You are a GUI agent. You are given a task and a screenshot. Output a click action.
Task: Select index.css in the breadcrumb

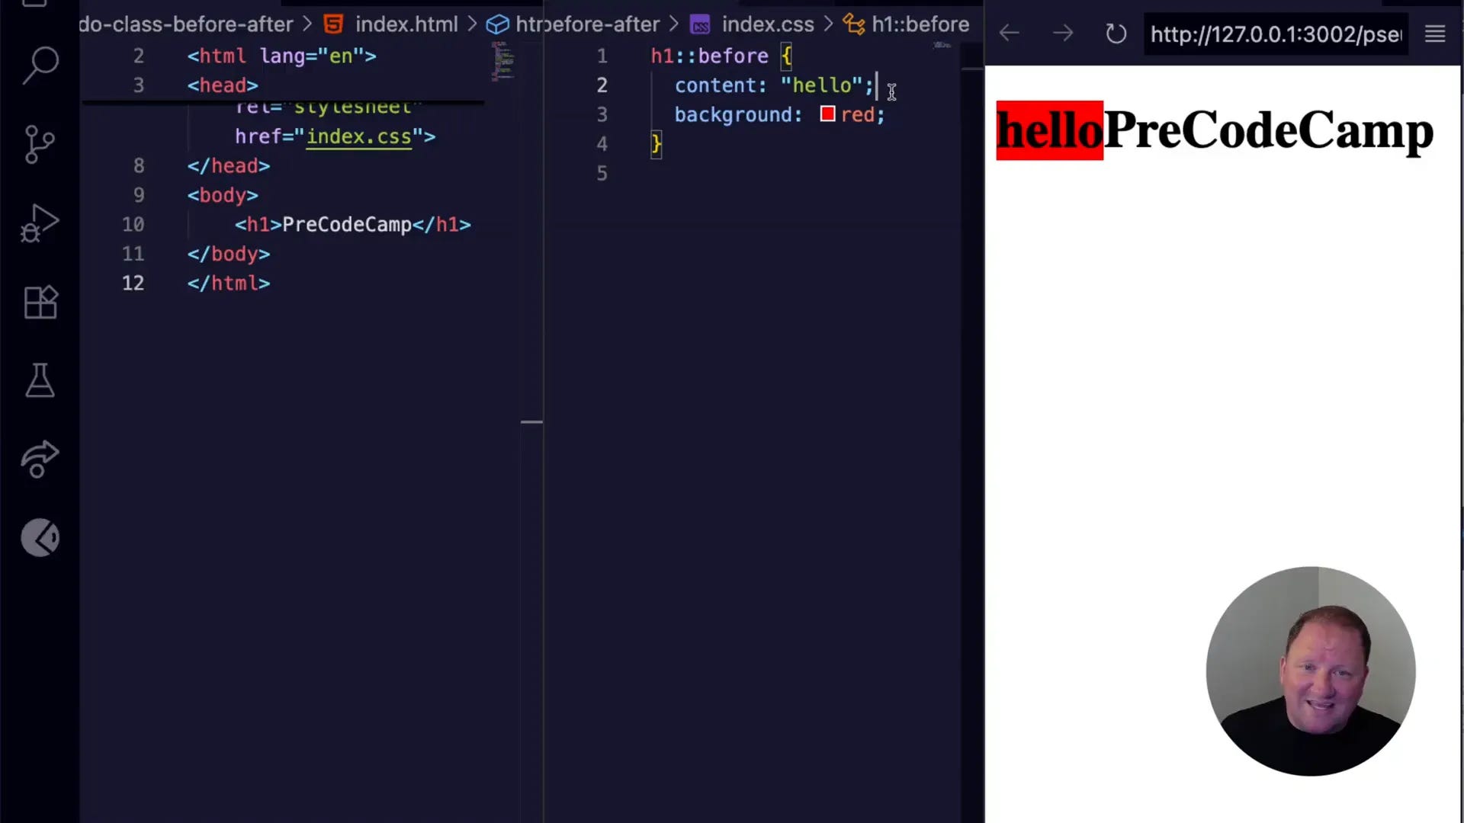(x=768, y=24)
